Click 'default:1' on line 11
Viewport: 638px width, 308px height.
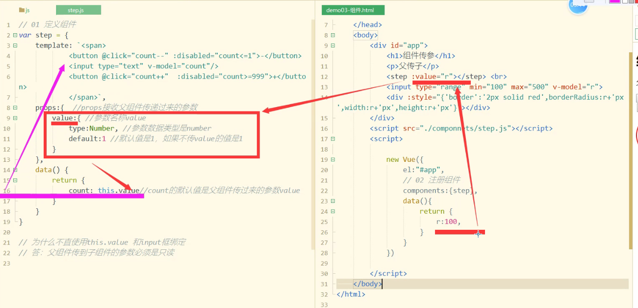tap(87, 139)
